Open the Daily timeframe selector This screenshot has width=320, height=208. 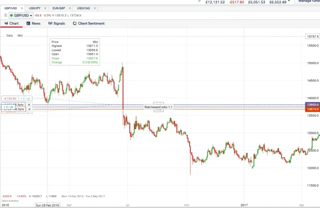pos(10,35)
